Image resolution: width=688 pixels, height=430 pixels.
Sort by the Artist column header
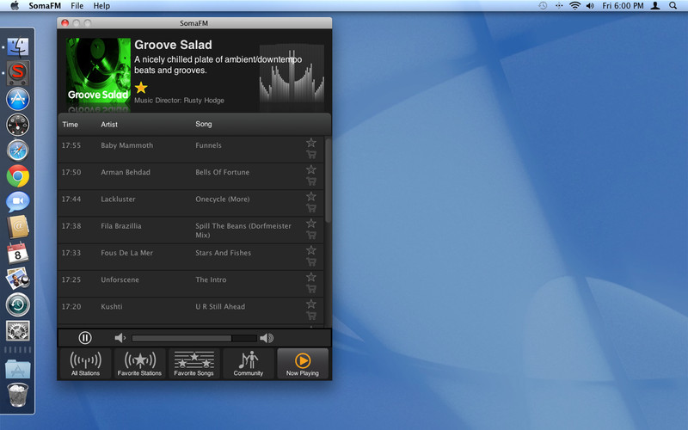tap(109, 124)
